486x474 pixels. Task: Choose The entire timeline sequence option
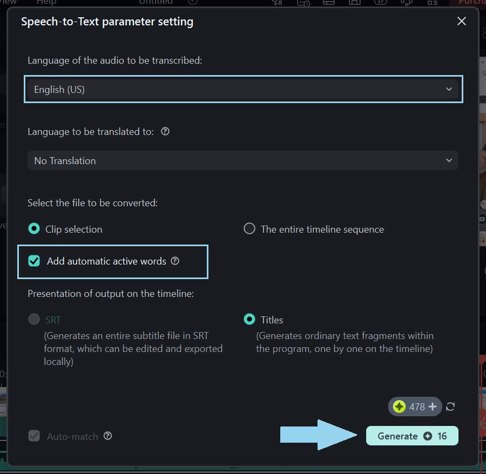249,229
